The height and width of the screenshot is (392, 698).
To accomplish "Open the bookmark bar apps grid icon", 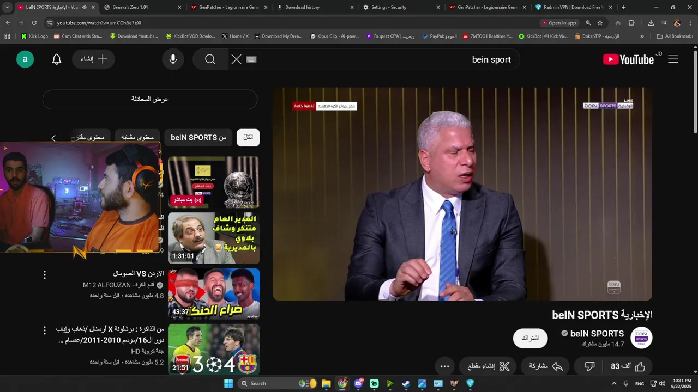I will 7,36.
